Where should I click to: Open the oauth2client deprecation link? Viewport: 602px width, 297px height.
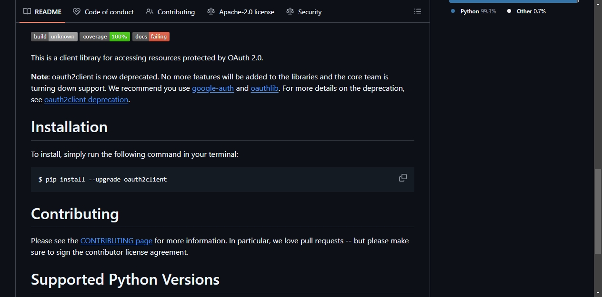point(86,100)
